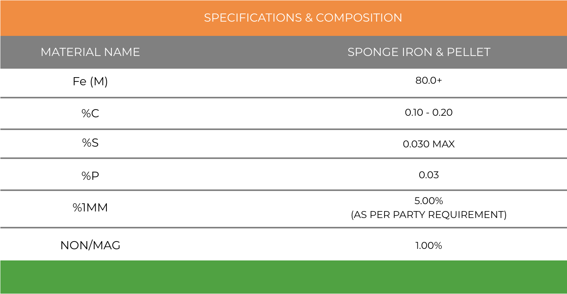Click the Specifications & Composition header

(x=303, y=18)
